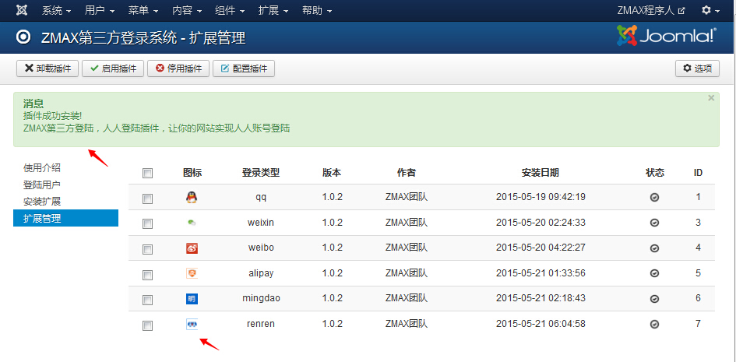Click 1.0.2 version in weixin row

tap(333, 223)
